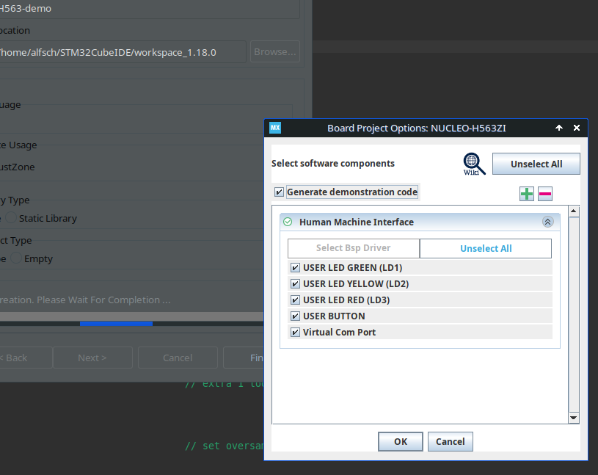Viewport: 598px width, 475px height.
Task: Close the Board Project Options dialog
Action: click(x=577, y=128)
